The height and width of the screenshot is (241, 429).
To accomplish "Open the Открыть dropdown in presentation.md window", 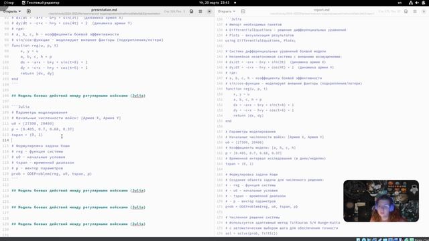I will click(12, 11).
